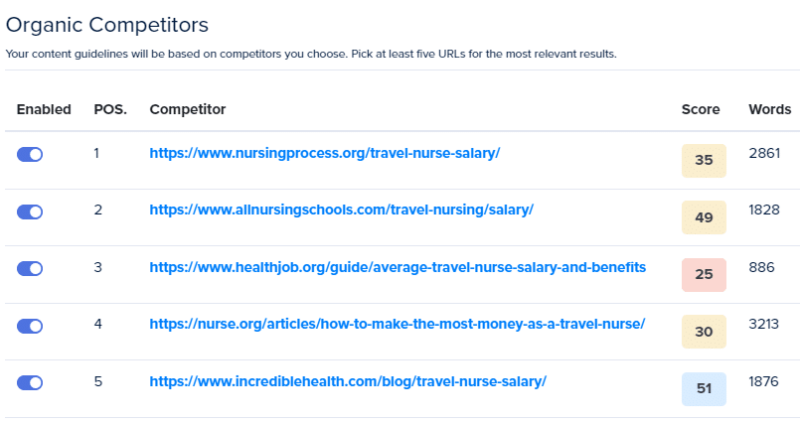800x423 pixels.
Task: Click the POS. column header
Action: [110, 109]
